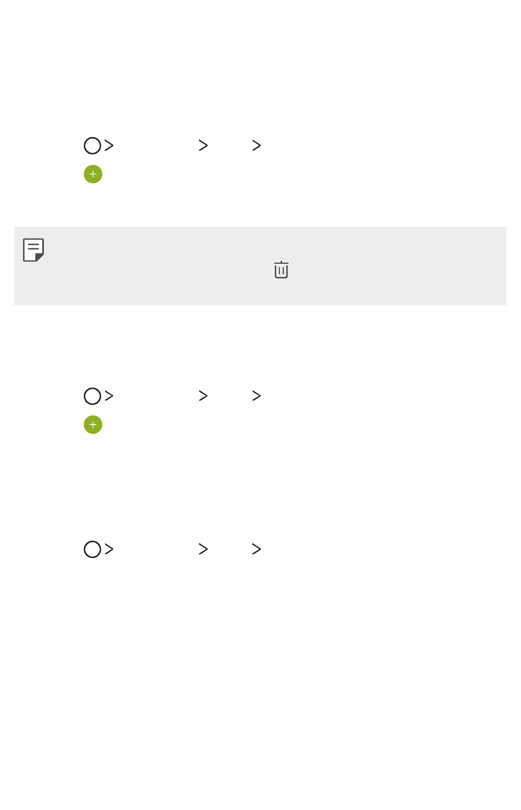
Task: Click the home circle icon in second row
Action: tap(93, 396)
